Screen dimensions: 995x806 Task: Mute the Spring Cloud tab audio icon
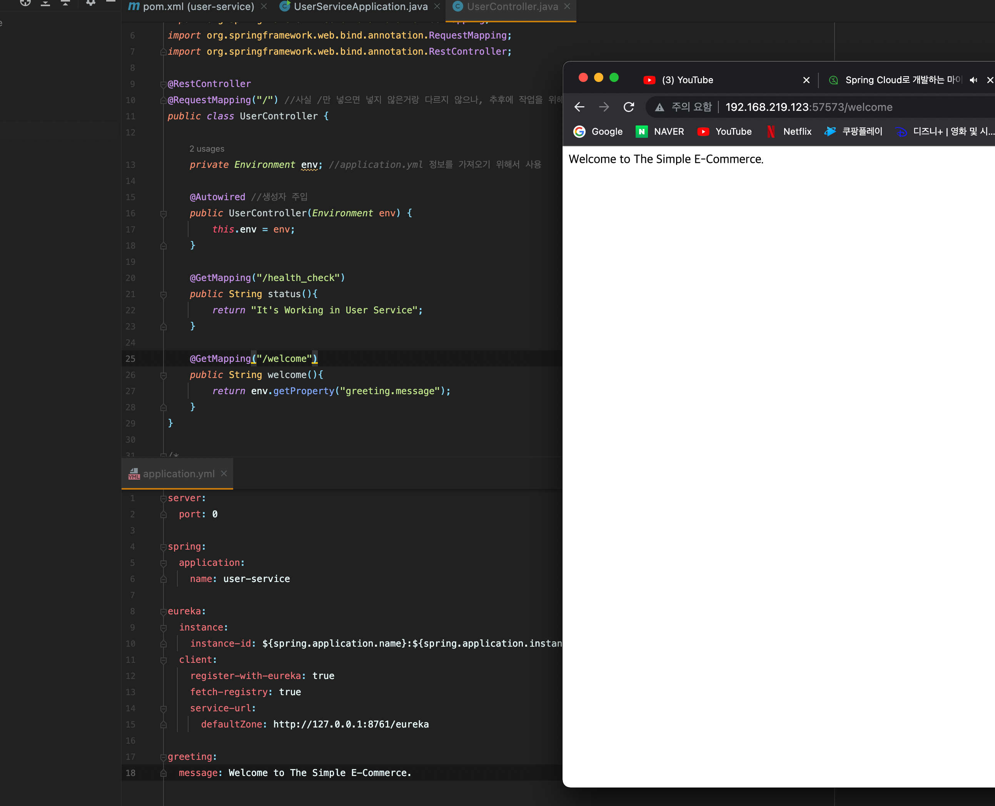point(973,80)
